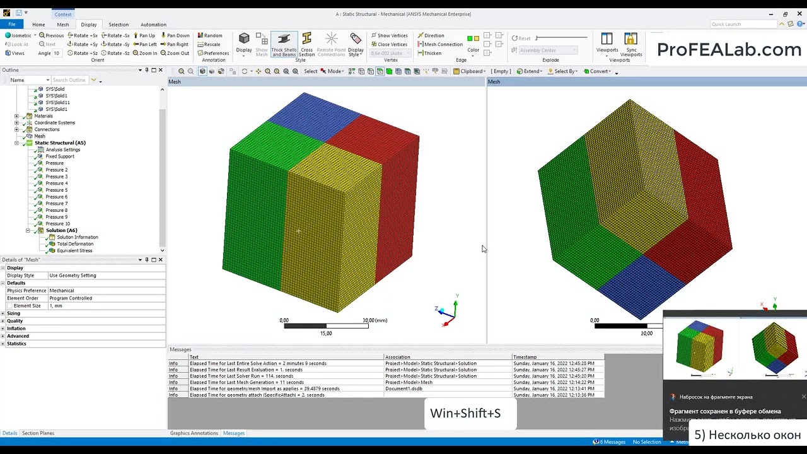807x454 pixels.
Task: Open the Name filter dropdown in Outline
Action: point(47,80)
